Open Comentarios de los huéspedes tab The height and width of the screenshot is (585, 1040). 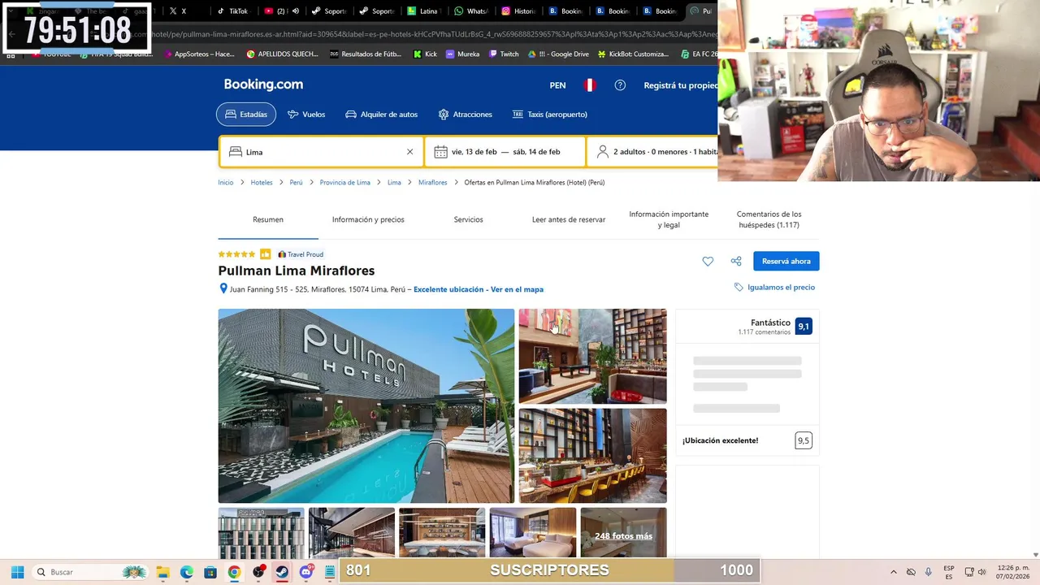[769, 219]
